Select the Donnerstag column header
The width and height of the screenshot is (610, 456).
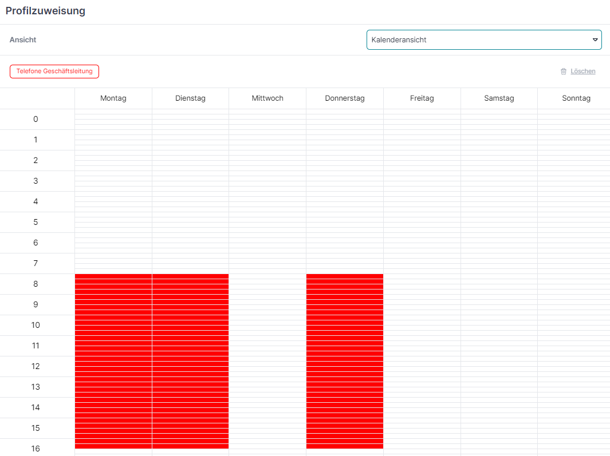pos(345,98)
